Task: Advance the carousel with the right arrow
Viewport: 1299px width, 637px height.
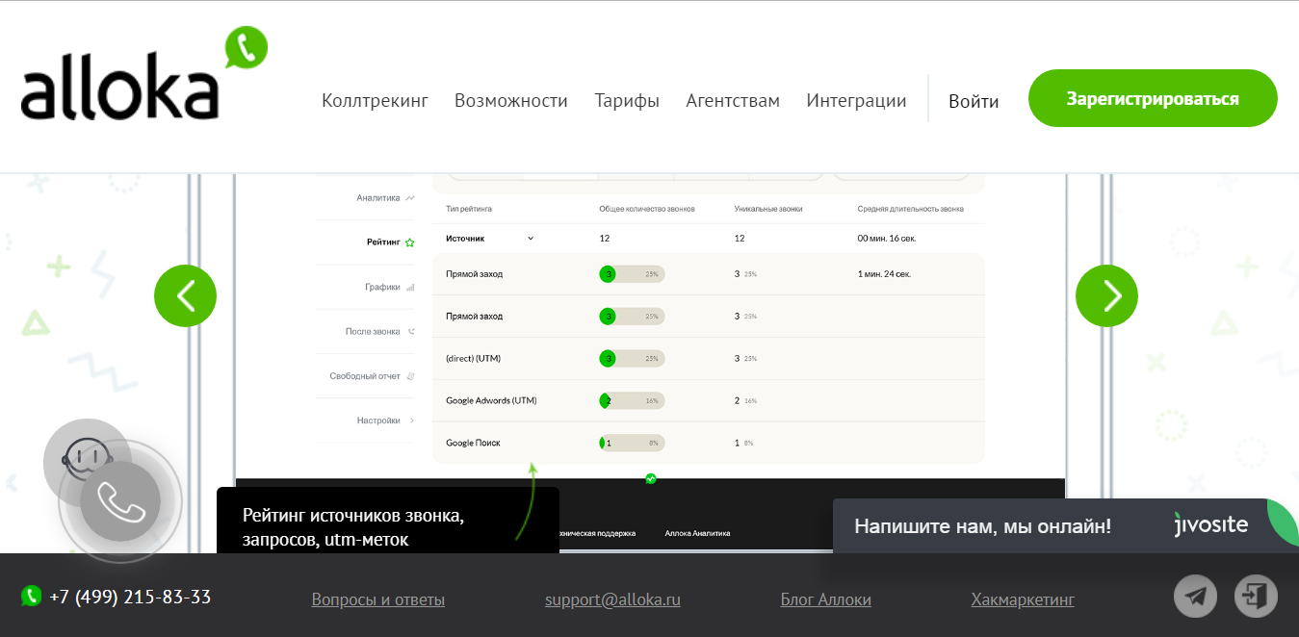Action: coord(1106,295)
